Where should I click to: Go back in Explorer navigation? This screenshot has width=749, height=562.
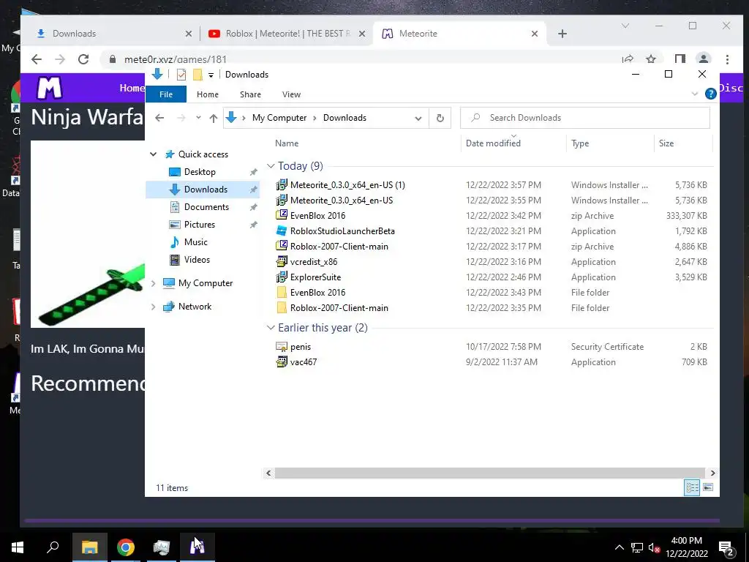[159, 118]
